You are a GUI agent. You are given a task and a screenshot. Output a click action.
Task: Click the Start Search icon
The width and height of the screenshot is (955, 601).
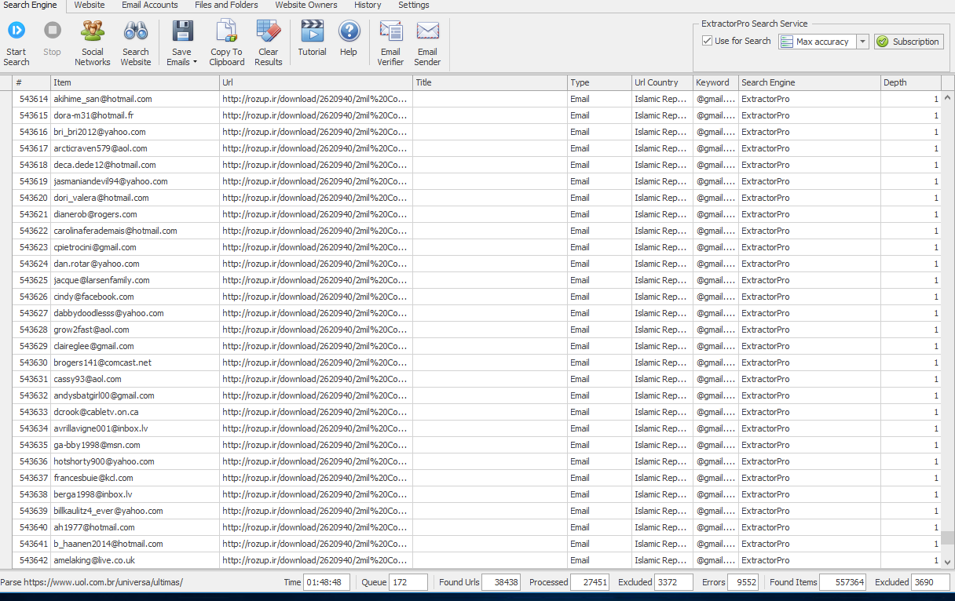pos(16,31)
